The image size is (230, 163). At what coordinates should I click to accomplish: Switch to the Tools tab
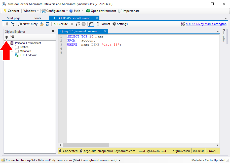[x=37, y=18]
